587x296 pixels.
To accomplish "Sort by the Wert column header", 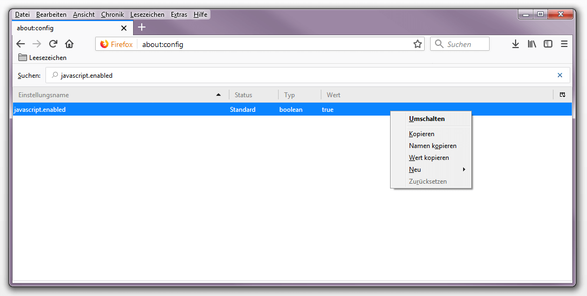I will 437,95.
